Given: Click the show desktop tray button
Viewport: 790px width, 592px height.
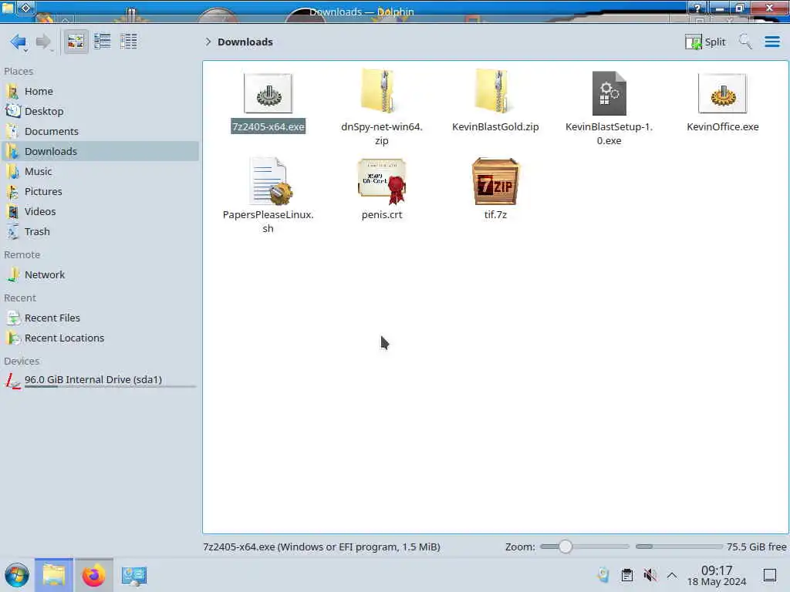Looking at the screenshot, I should [769, 575].
